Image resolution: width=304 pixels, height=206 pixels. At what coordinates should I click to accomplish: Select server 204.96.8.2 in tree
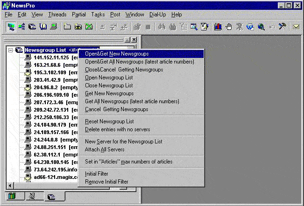tap(51, 87)
